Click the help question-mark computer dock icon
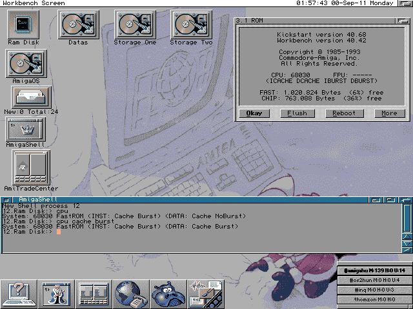This screenshot has height=309, width=413. 19,293
